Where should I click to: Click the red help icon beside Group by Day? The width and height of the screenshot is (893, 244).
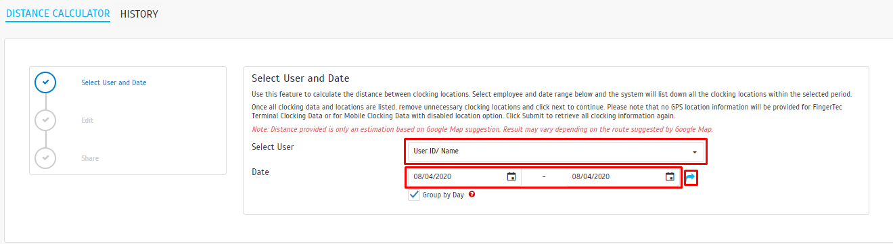(x=472, y=194)
